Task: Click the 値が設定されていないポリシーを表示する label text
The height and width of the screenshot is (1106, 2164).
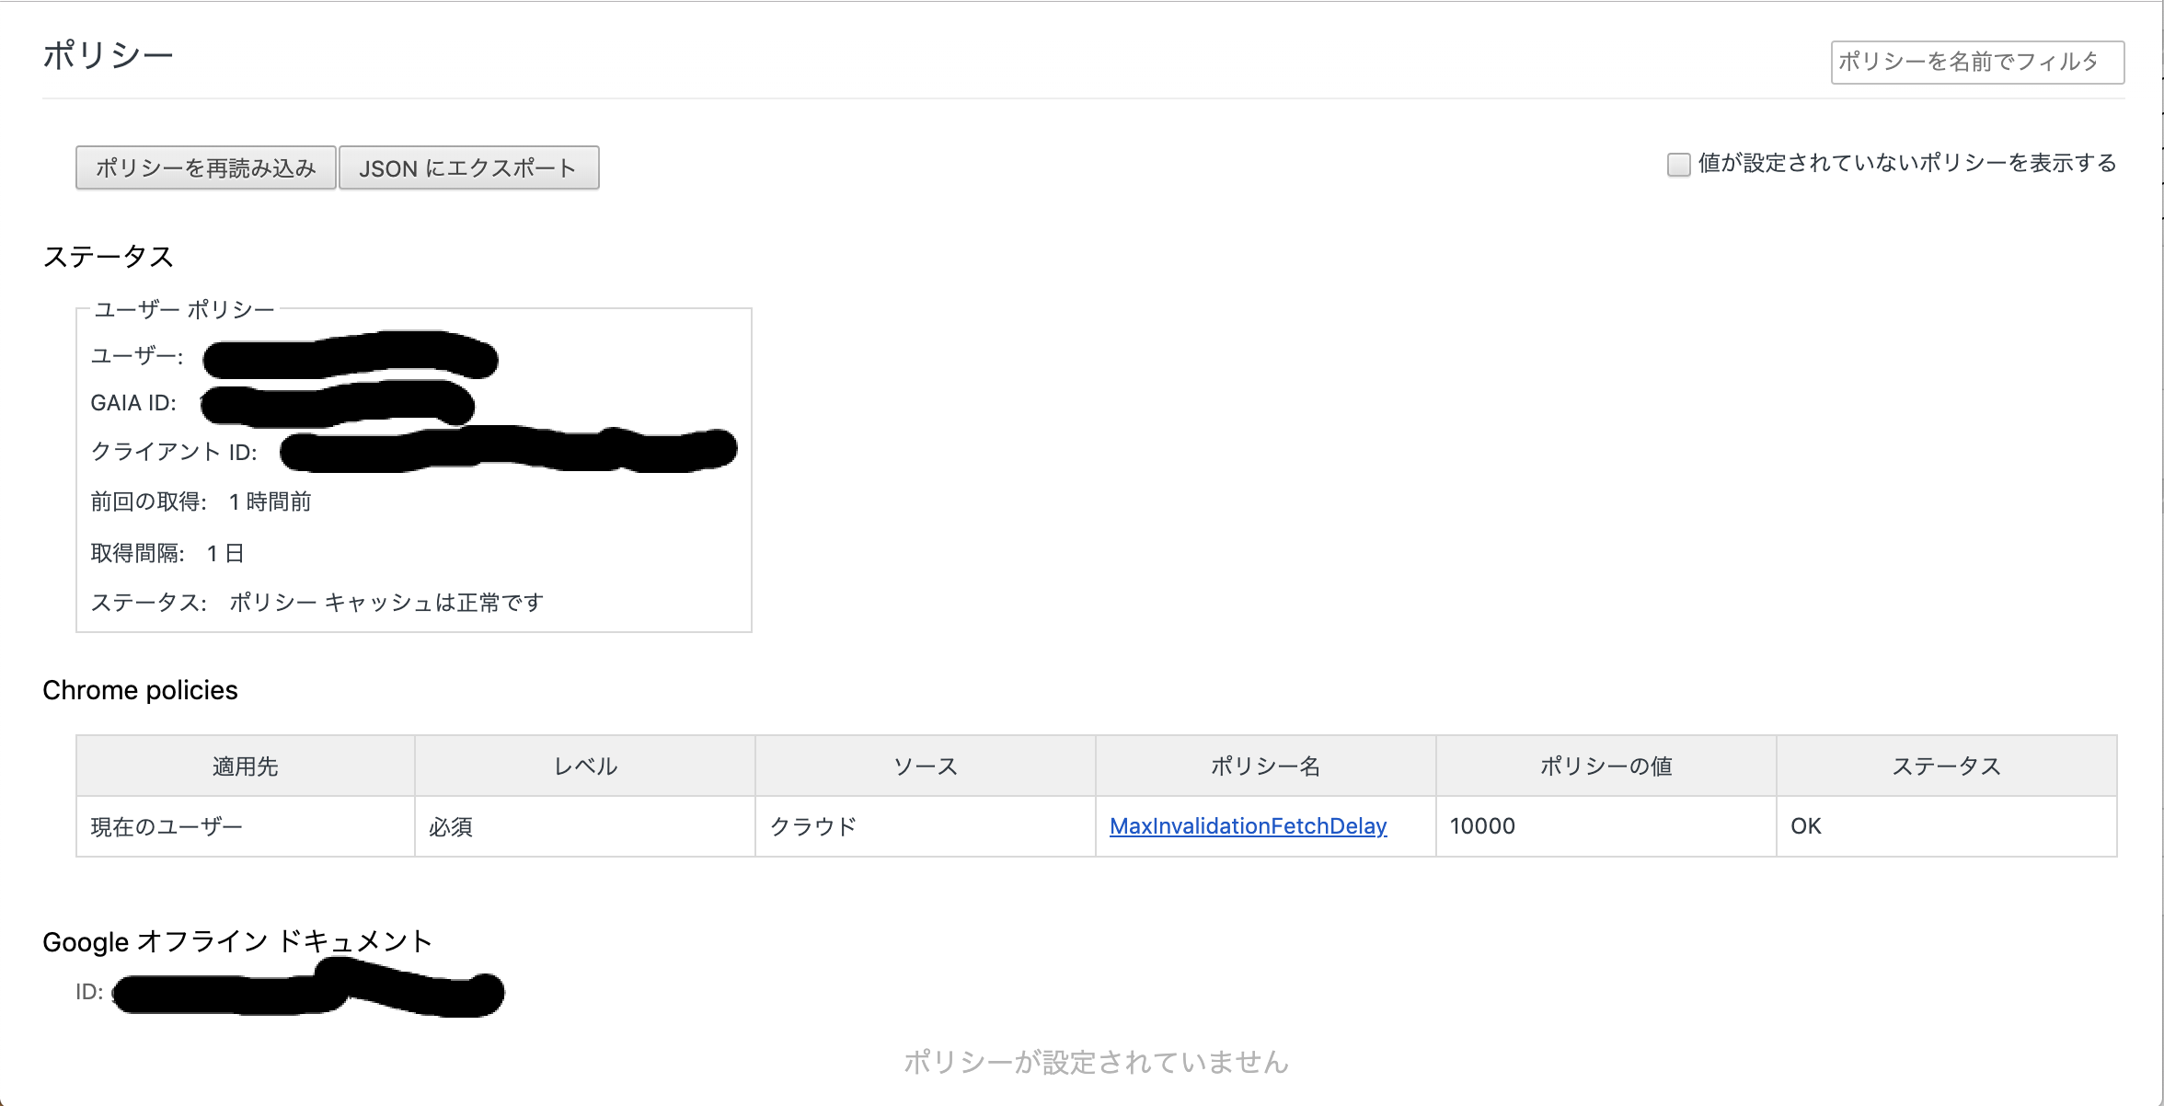Action: 1906,164
